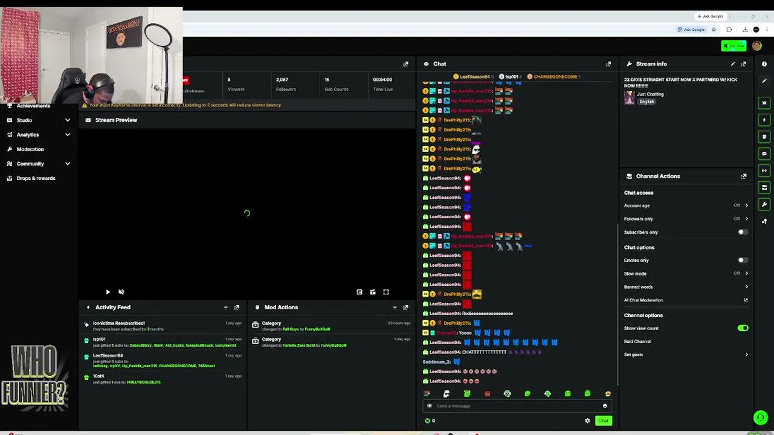
Task: Open the green help bubble
Action: coord(760,417)
